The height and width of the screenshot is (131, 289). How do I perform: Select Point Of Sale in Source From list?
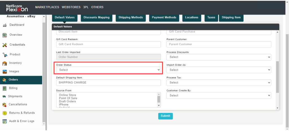[x=67, y=98]
